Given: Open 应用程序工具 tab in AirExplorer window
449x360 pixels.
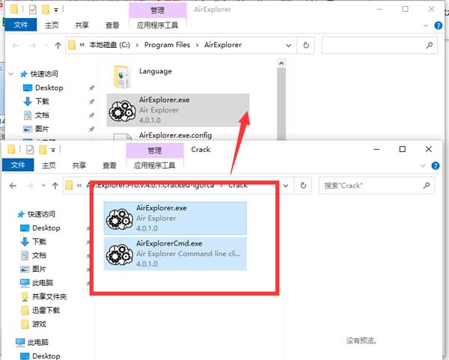Looking at the screenshot, I should (157, 25).
